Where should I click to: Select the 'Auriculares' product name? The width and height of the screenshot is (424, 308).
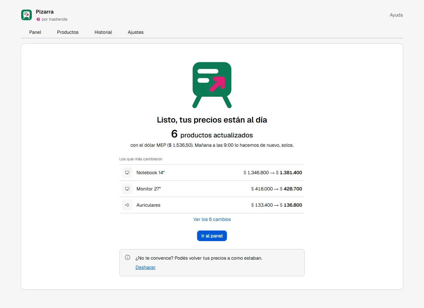pos(148,205)
